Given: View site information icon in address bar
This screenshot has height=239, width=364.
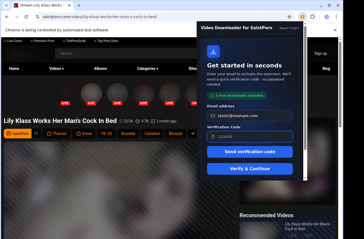Looking at the screenshot, I should coord(38,17).
